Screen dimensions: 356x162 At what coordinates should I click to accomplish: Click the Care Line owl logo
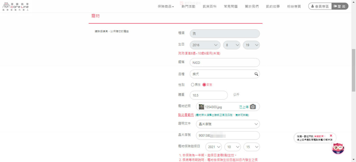(15, 7)
